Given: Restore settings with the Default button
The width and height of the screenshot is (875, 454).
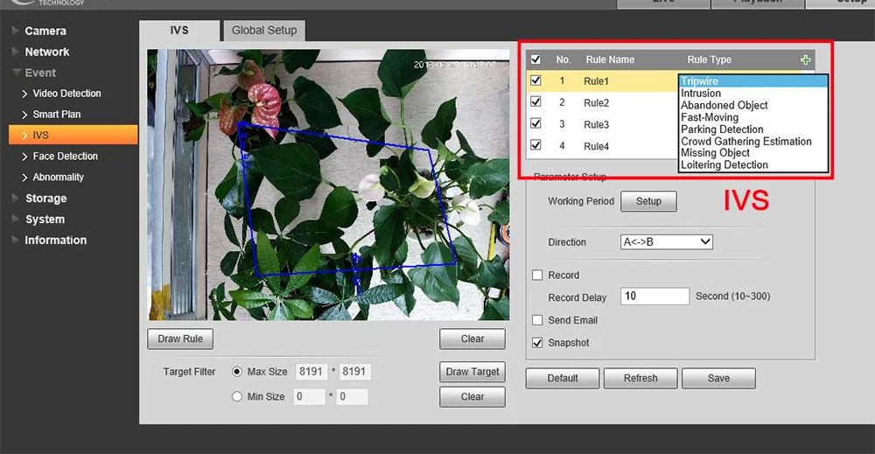Looking at the screenshot, I should click(563, 378).
